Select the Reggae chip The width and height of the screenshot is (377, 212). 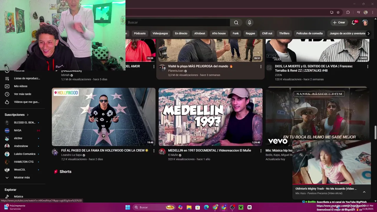(x=250, y=34)
